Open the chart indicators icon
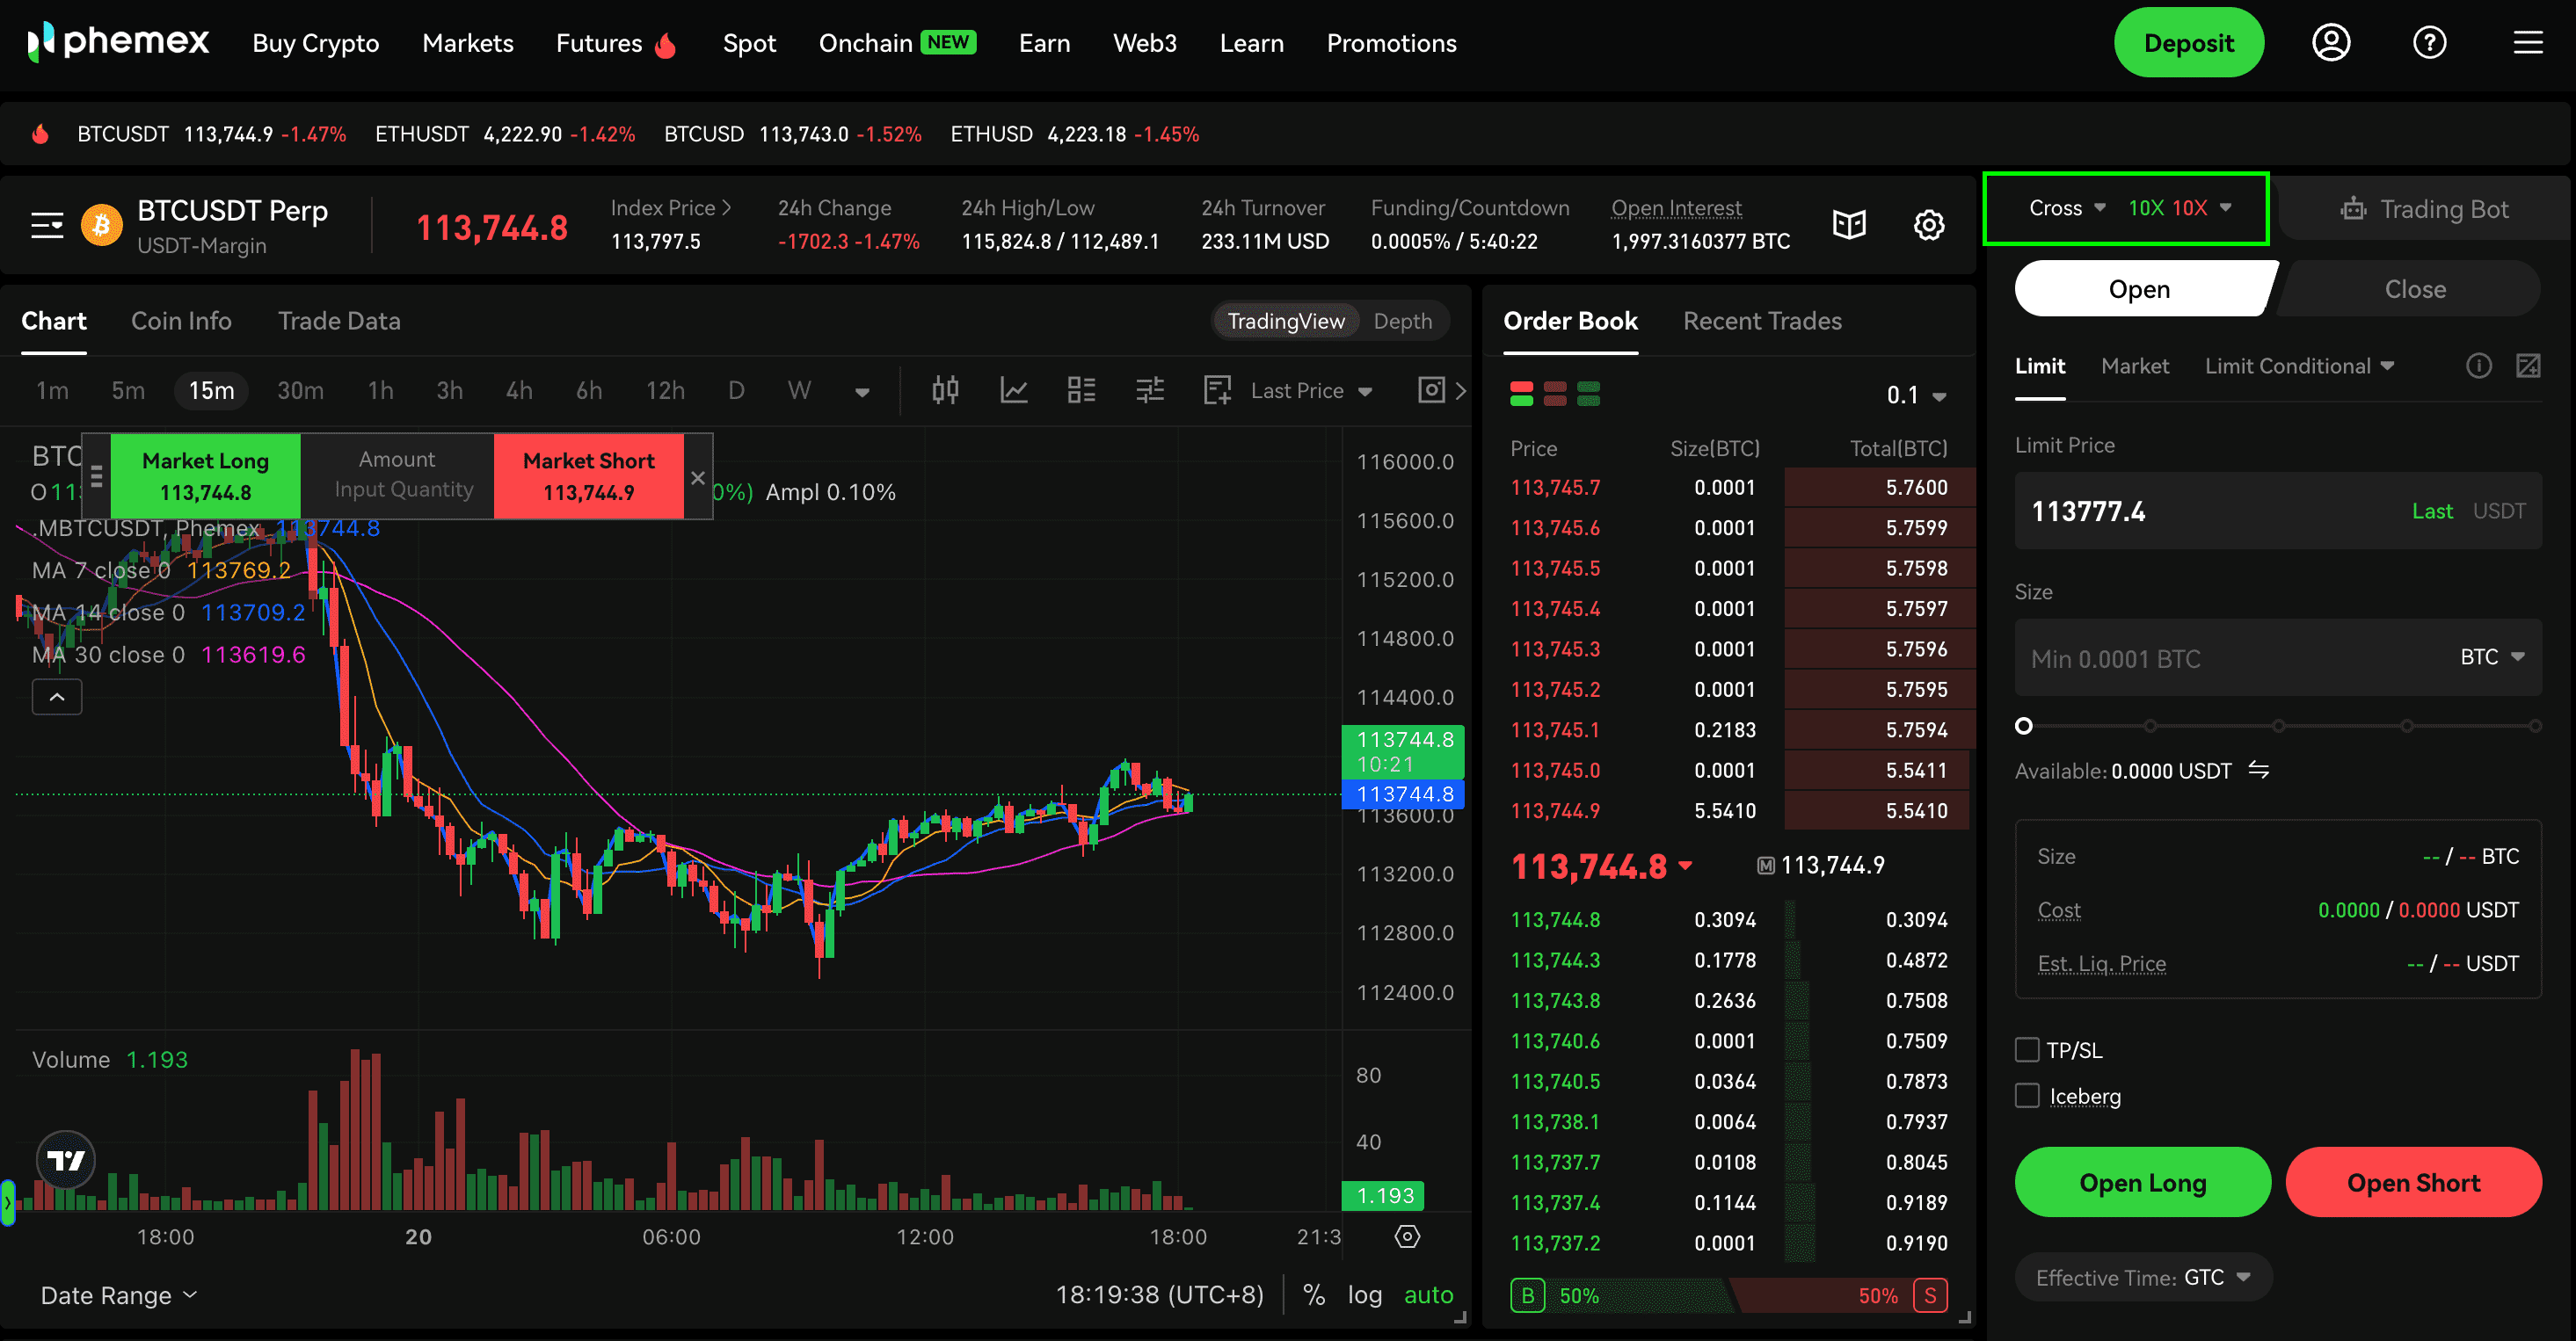This screenshot has height=1341, width=2576. tap(1014, 391)
